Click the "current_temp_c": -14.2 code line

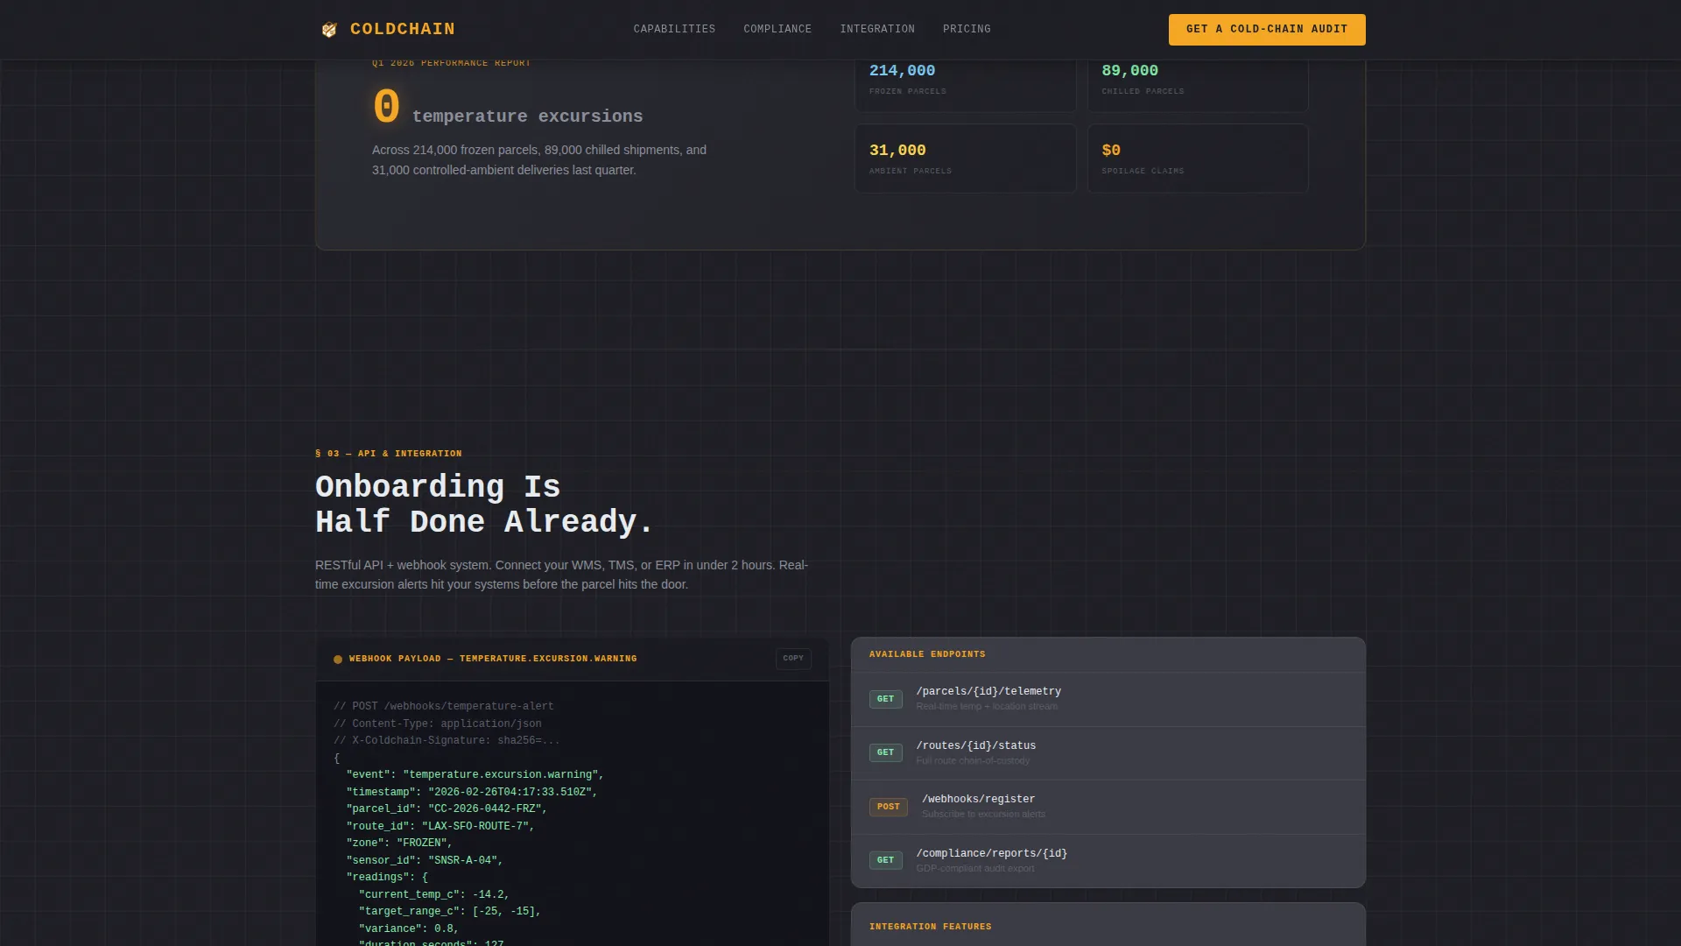point(434,894)
